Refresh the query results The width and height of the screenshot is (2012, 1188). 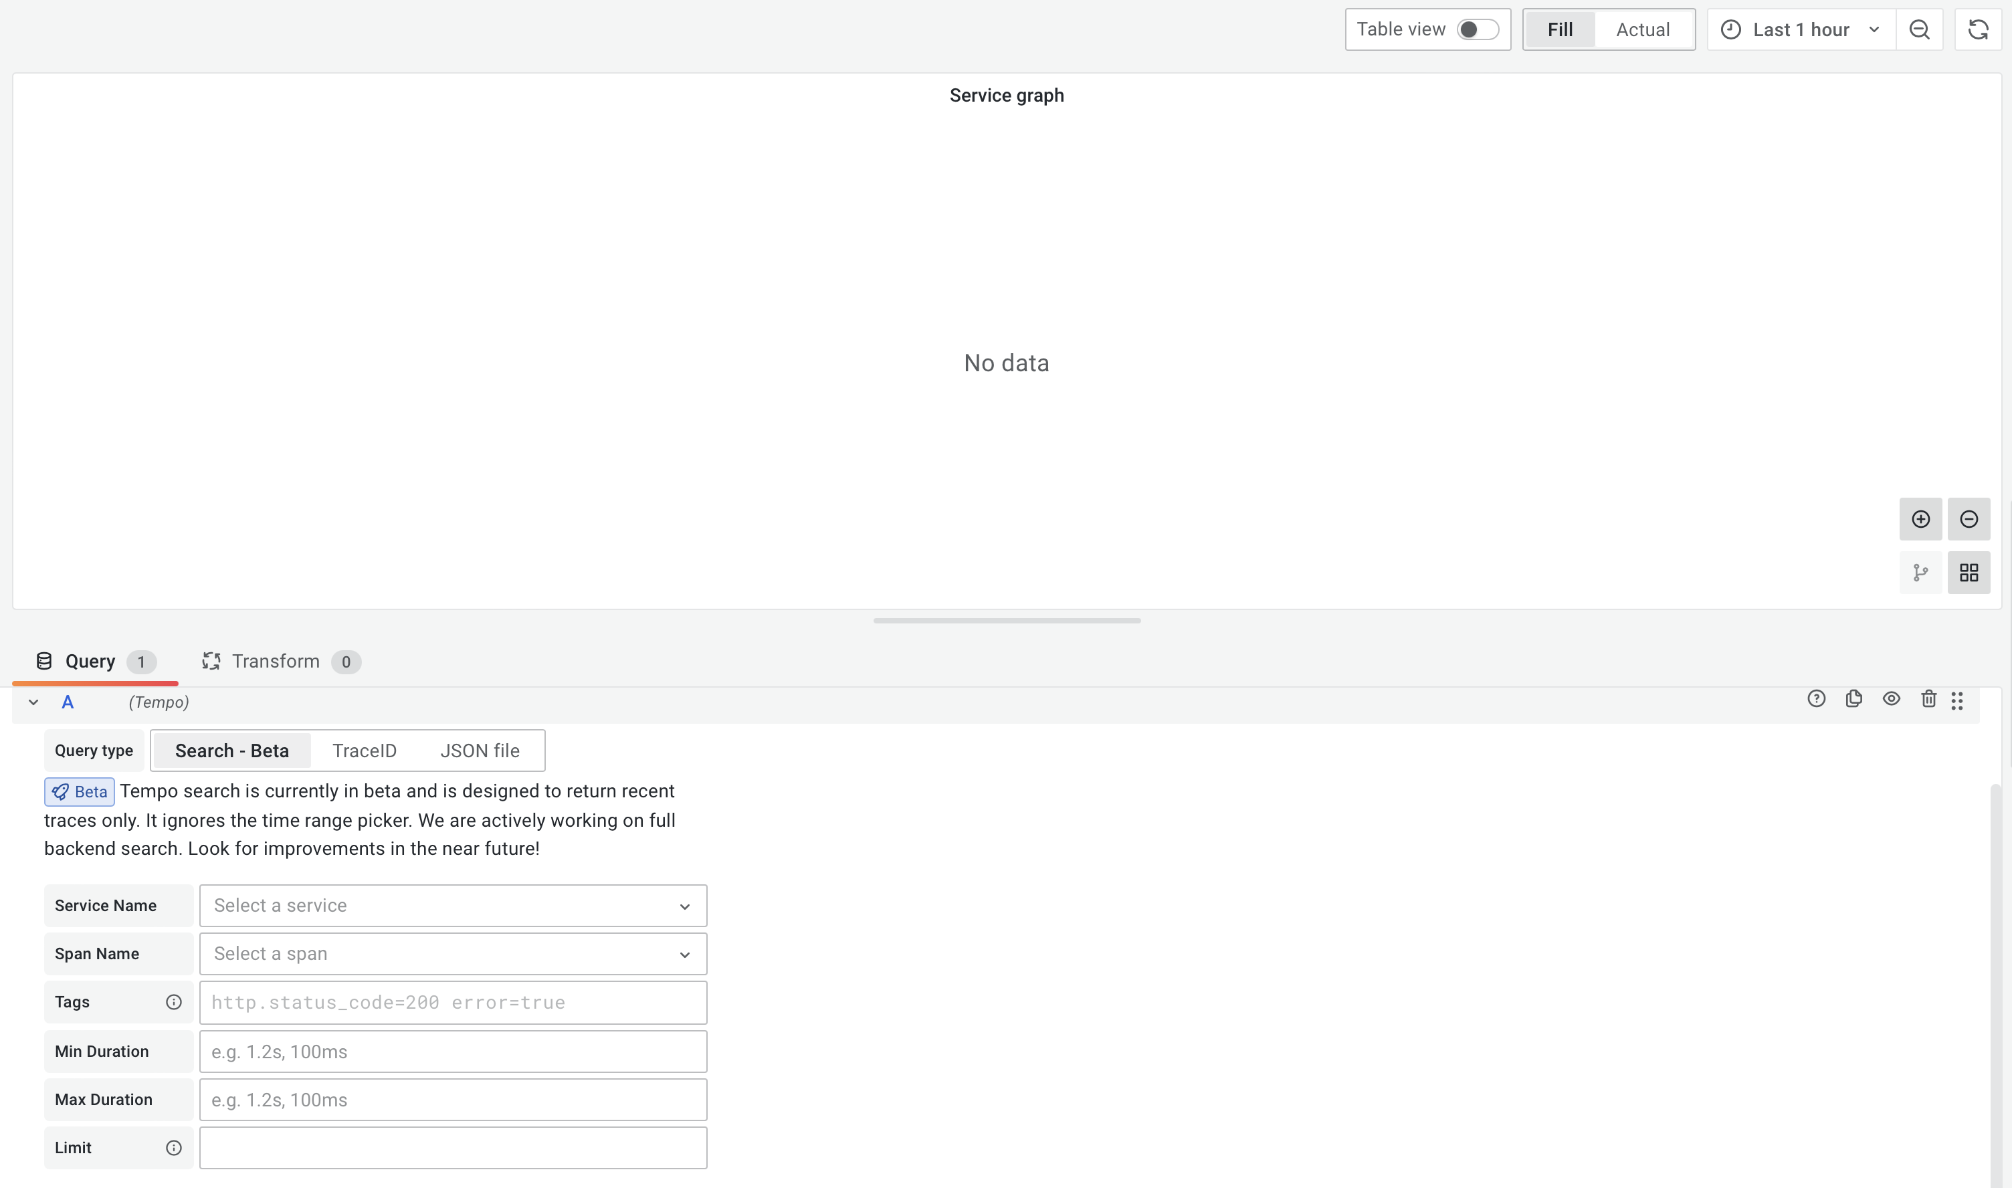click(1978, 29)
